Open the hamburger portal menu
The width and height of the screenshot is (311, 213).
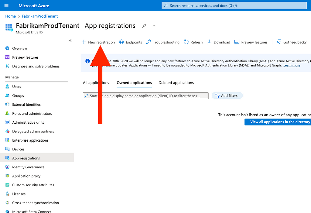6,5
